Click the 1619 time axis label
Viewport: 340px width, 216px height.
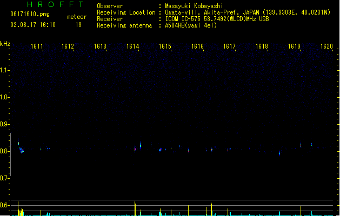(x=294, y=46)
